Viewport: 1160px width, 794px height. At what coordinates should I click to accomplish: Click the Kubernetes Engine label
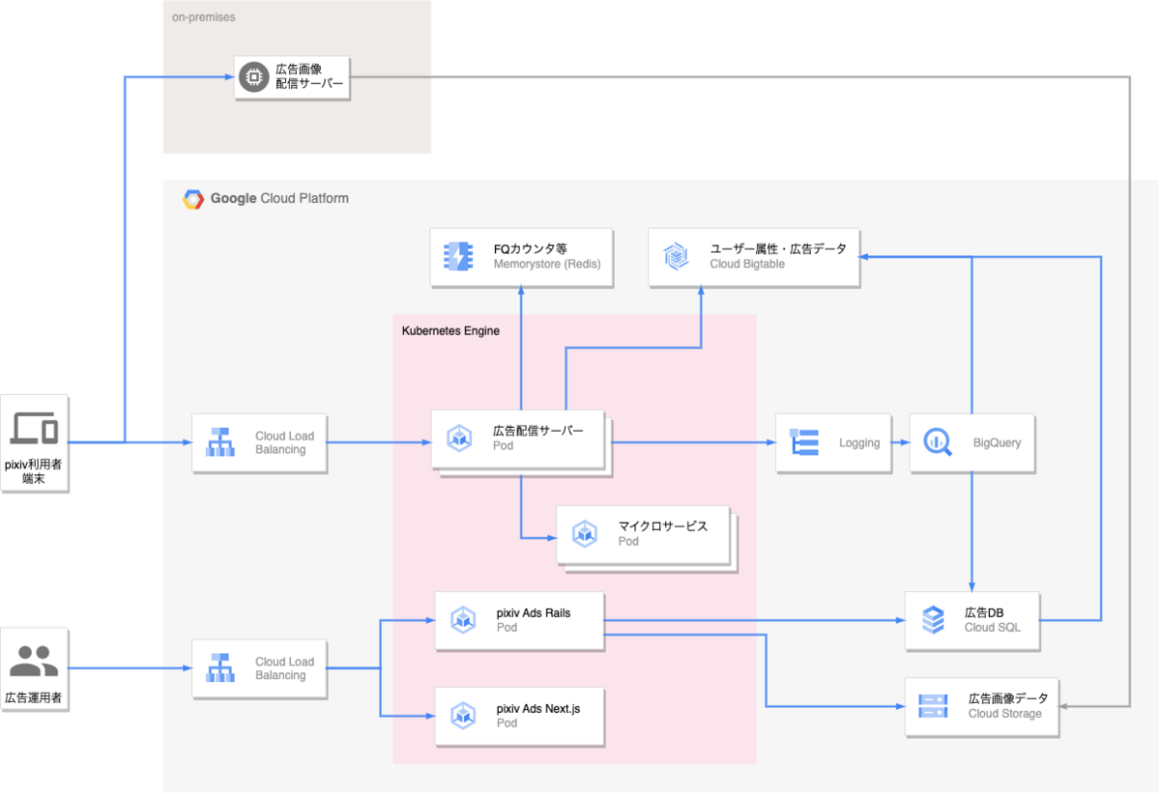pos(450,331)
